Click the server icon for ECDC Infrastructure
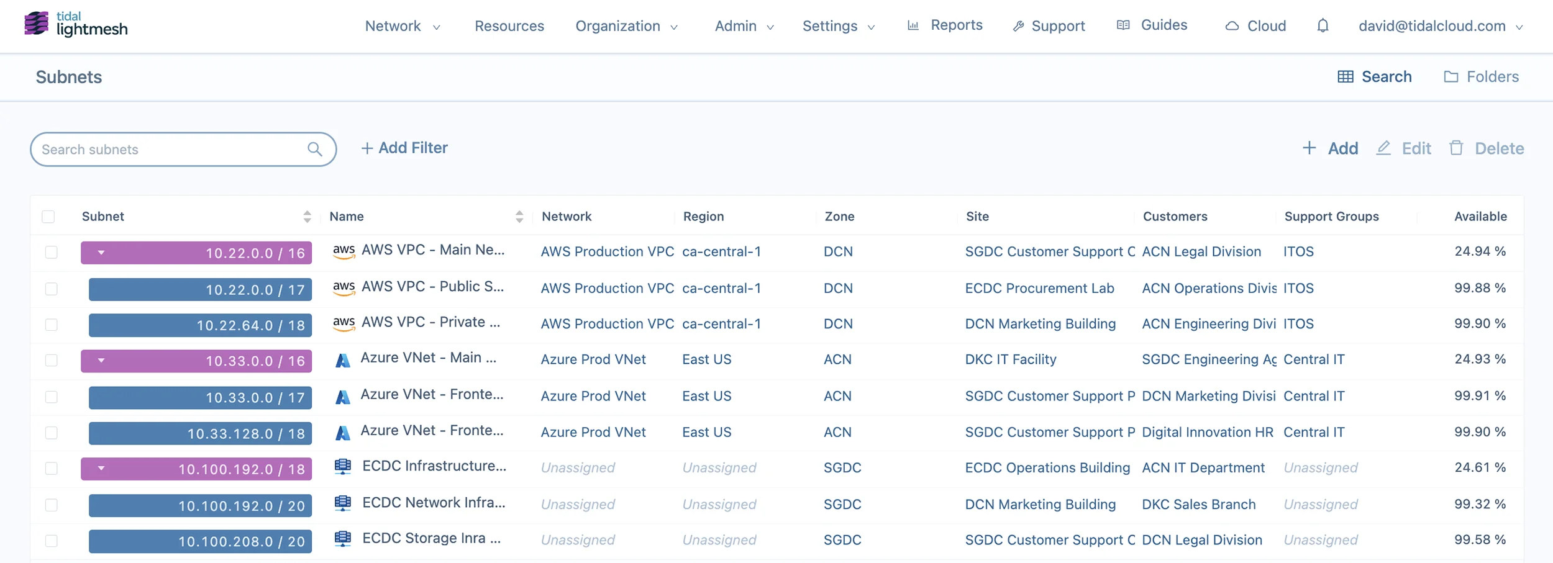This screenshot has width=1553, height=563. [343, 467]
